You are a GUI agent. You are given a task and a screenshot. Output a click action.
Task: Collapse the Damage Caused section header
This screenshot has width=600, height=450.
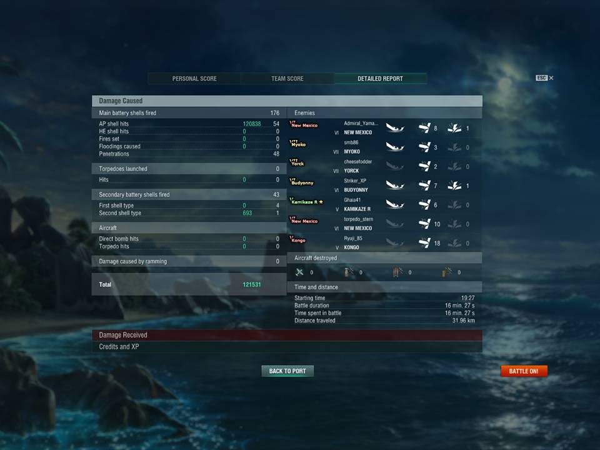point(287,101)
